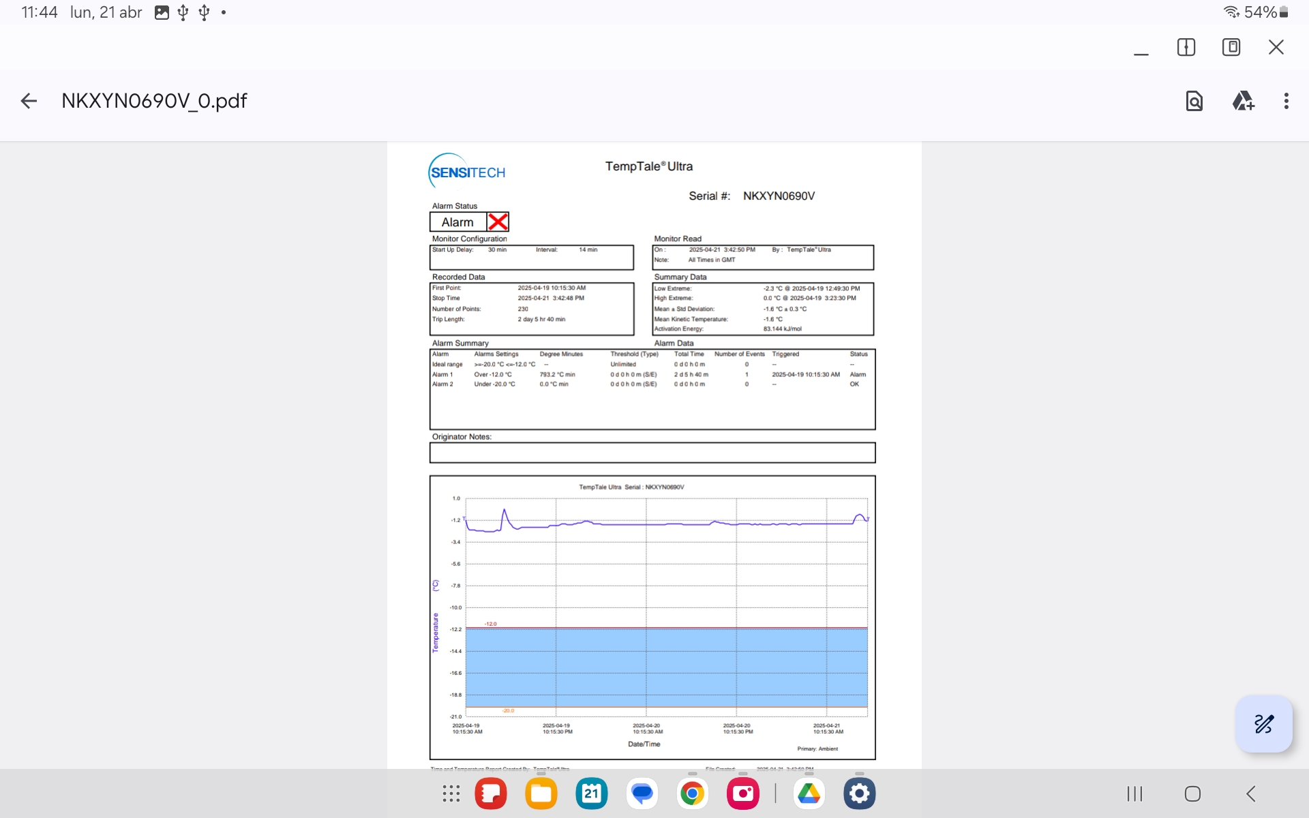This screenshot has height=818, width=1309.
Task: Open the Wi-Fi status icon
Action: [1231, 12]
